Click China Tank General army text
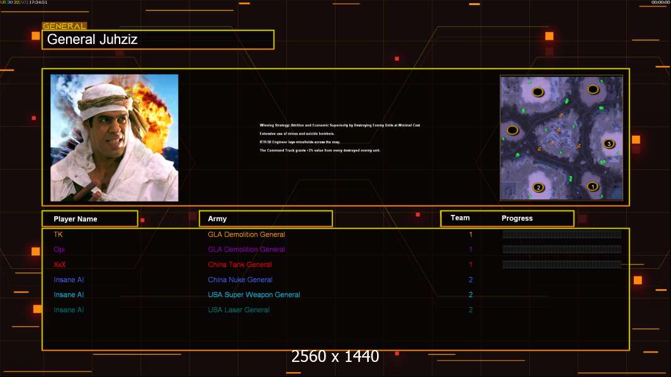Image resolution: width=671 pixels, height=377 pixels. point(240,265)
